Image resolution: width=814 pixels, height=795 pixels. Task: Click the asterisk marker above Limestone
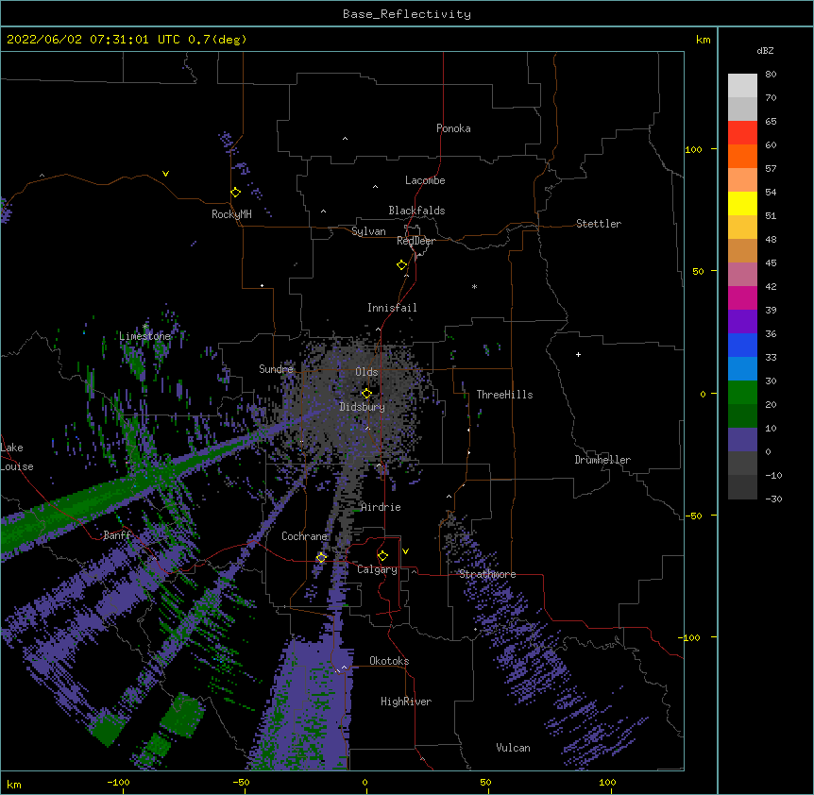pyautogui.click(x=145, y=327)
